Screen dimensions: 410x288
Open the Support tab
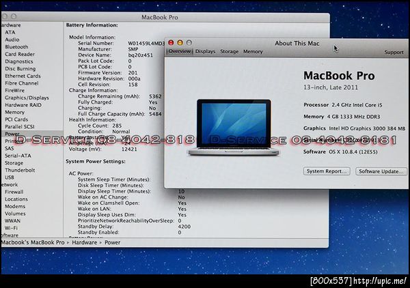pos(394,53)
